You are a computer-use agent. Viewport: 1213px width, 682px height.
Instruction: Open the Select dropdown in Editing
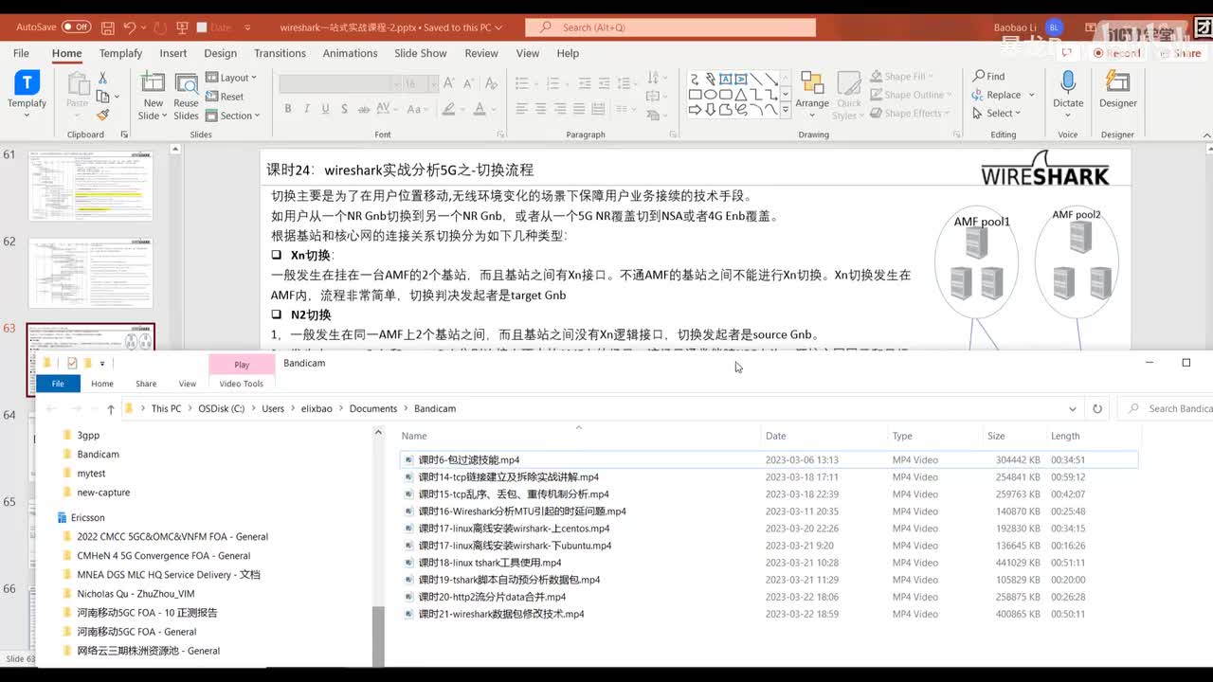[x=996, y=114]
